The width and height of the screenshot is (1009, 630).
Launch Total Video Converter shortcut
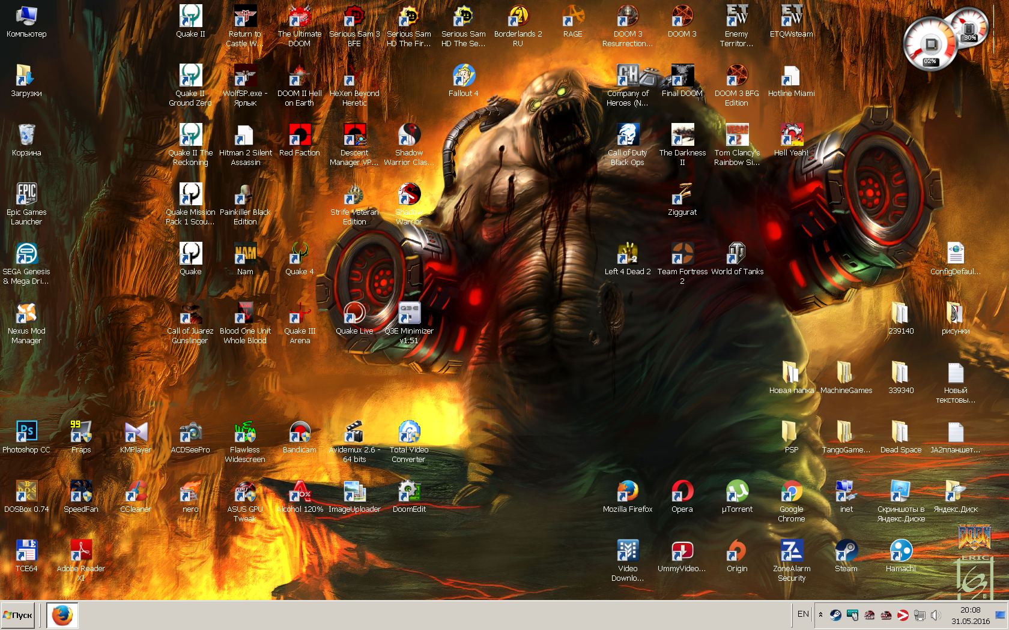(409, 442)
